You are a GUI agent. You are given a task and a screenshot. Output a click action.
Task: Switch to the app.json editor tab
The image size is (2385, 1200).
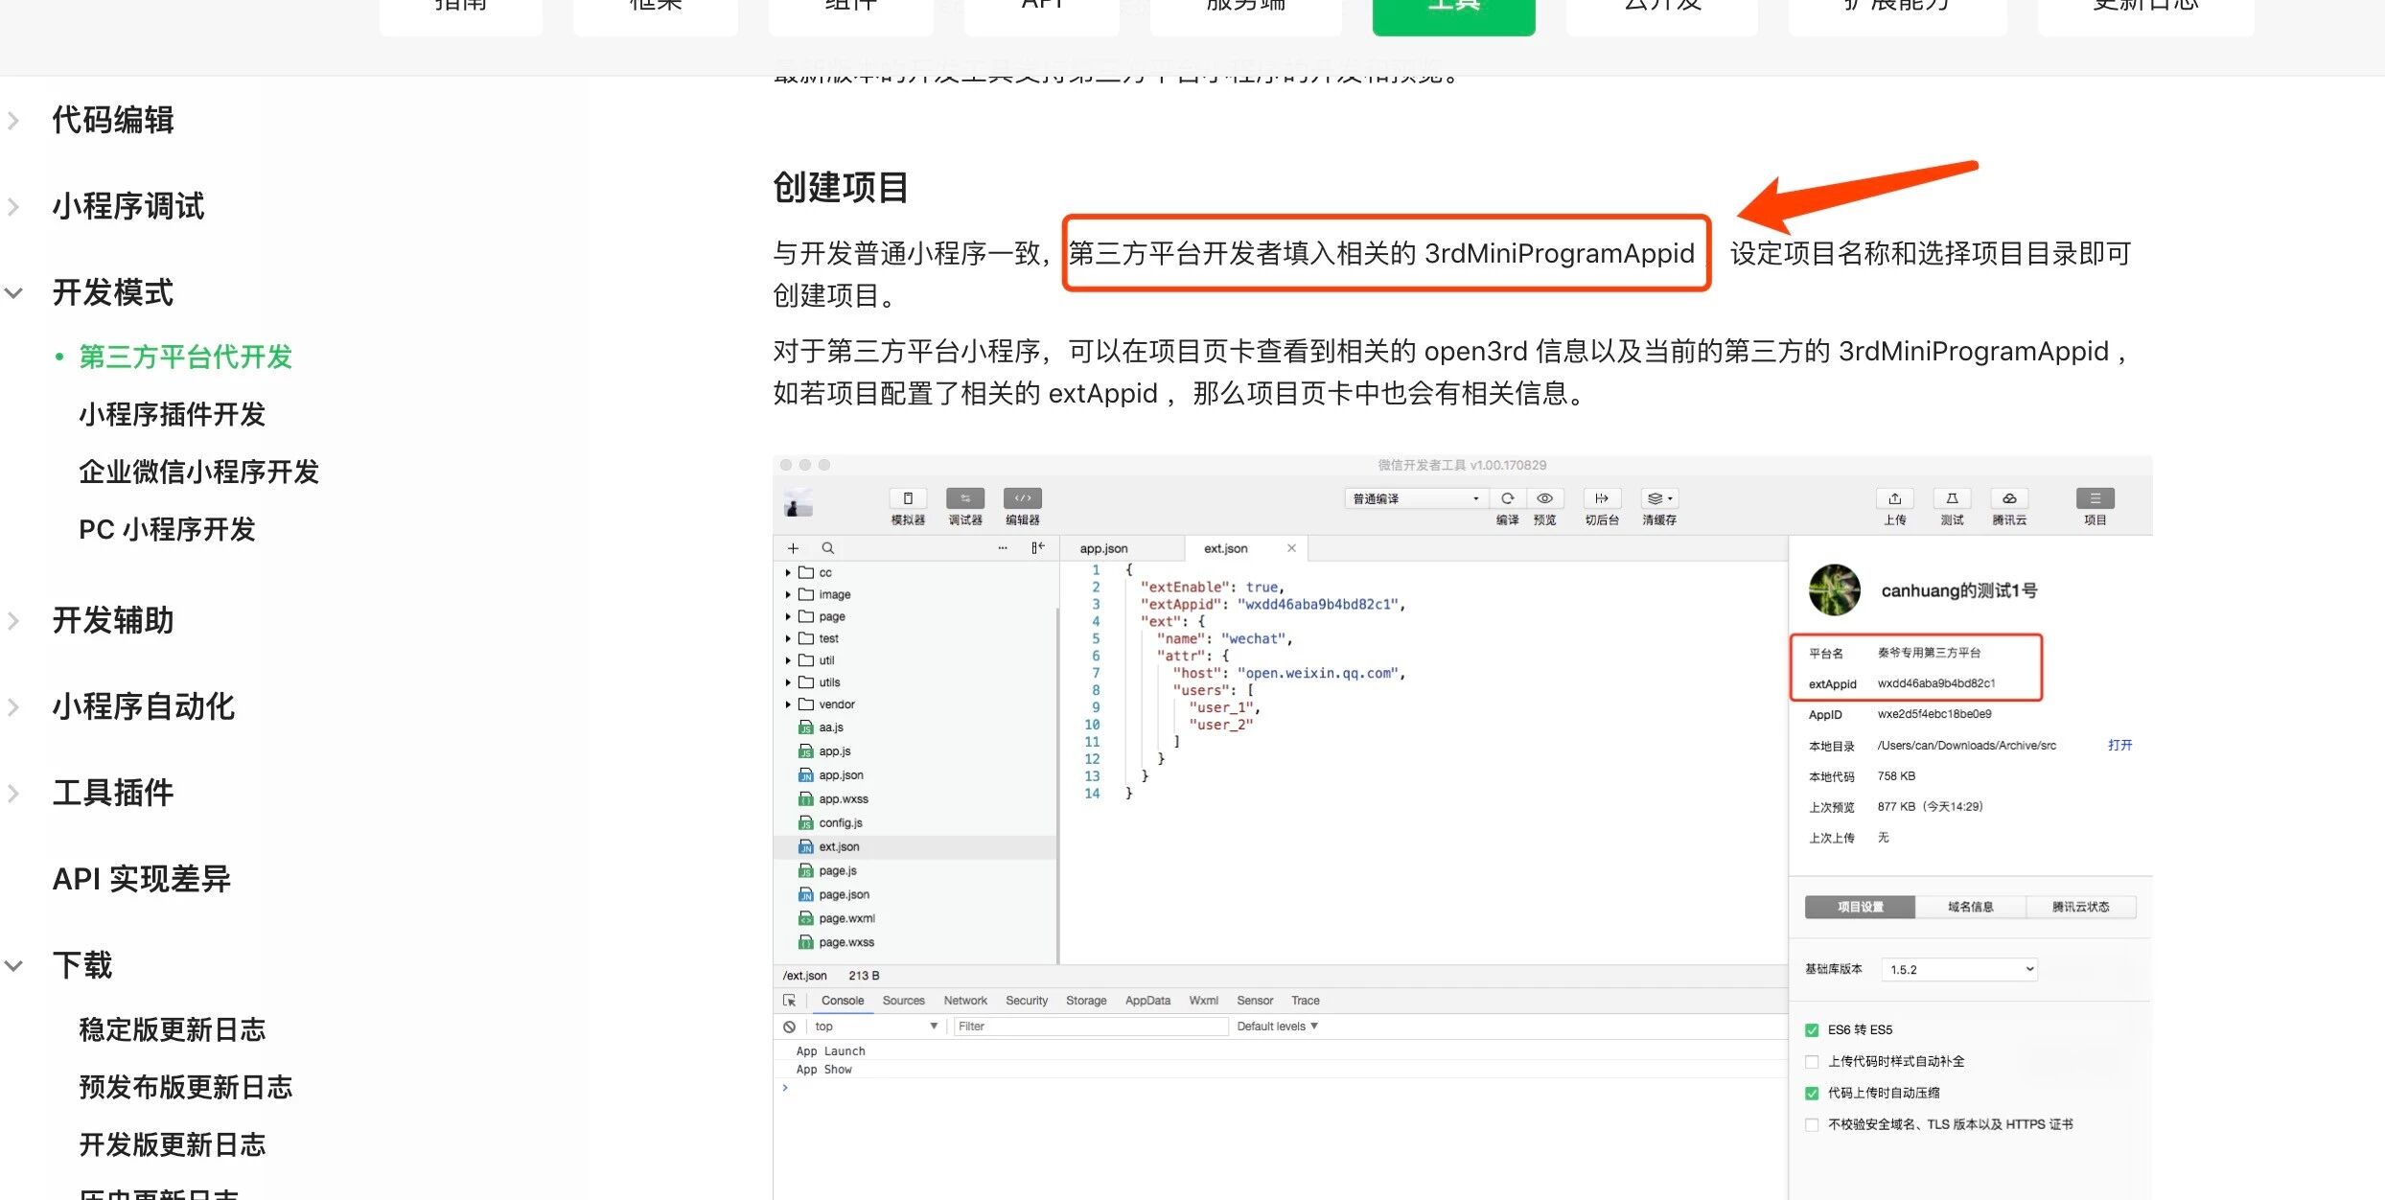click(x=1103, y=548)
